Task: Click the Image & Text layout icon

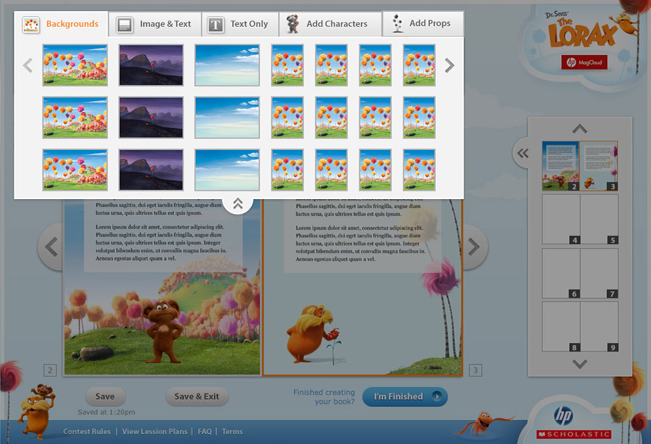Action: point(124,24)
